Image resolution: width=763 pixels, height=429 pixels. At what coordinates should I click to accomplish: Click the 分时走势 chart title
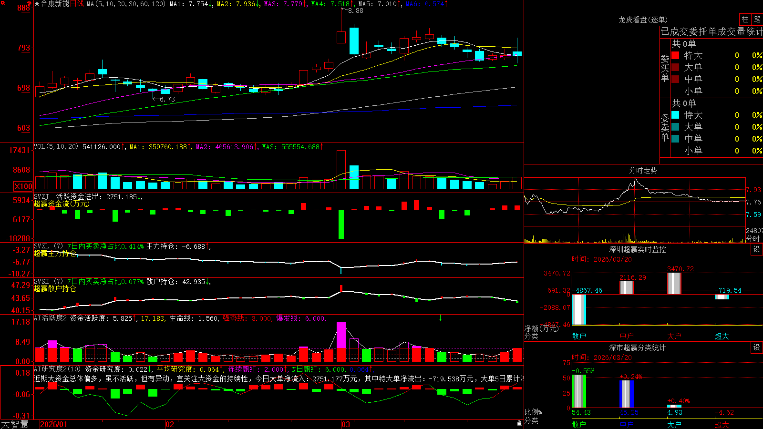[643, 170]
